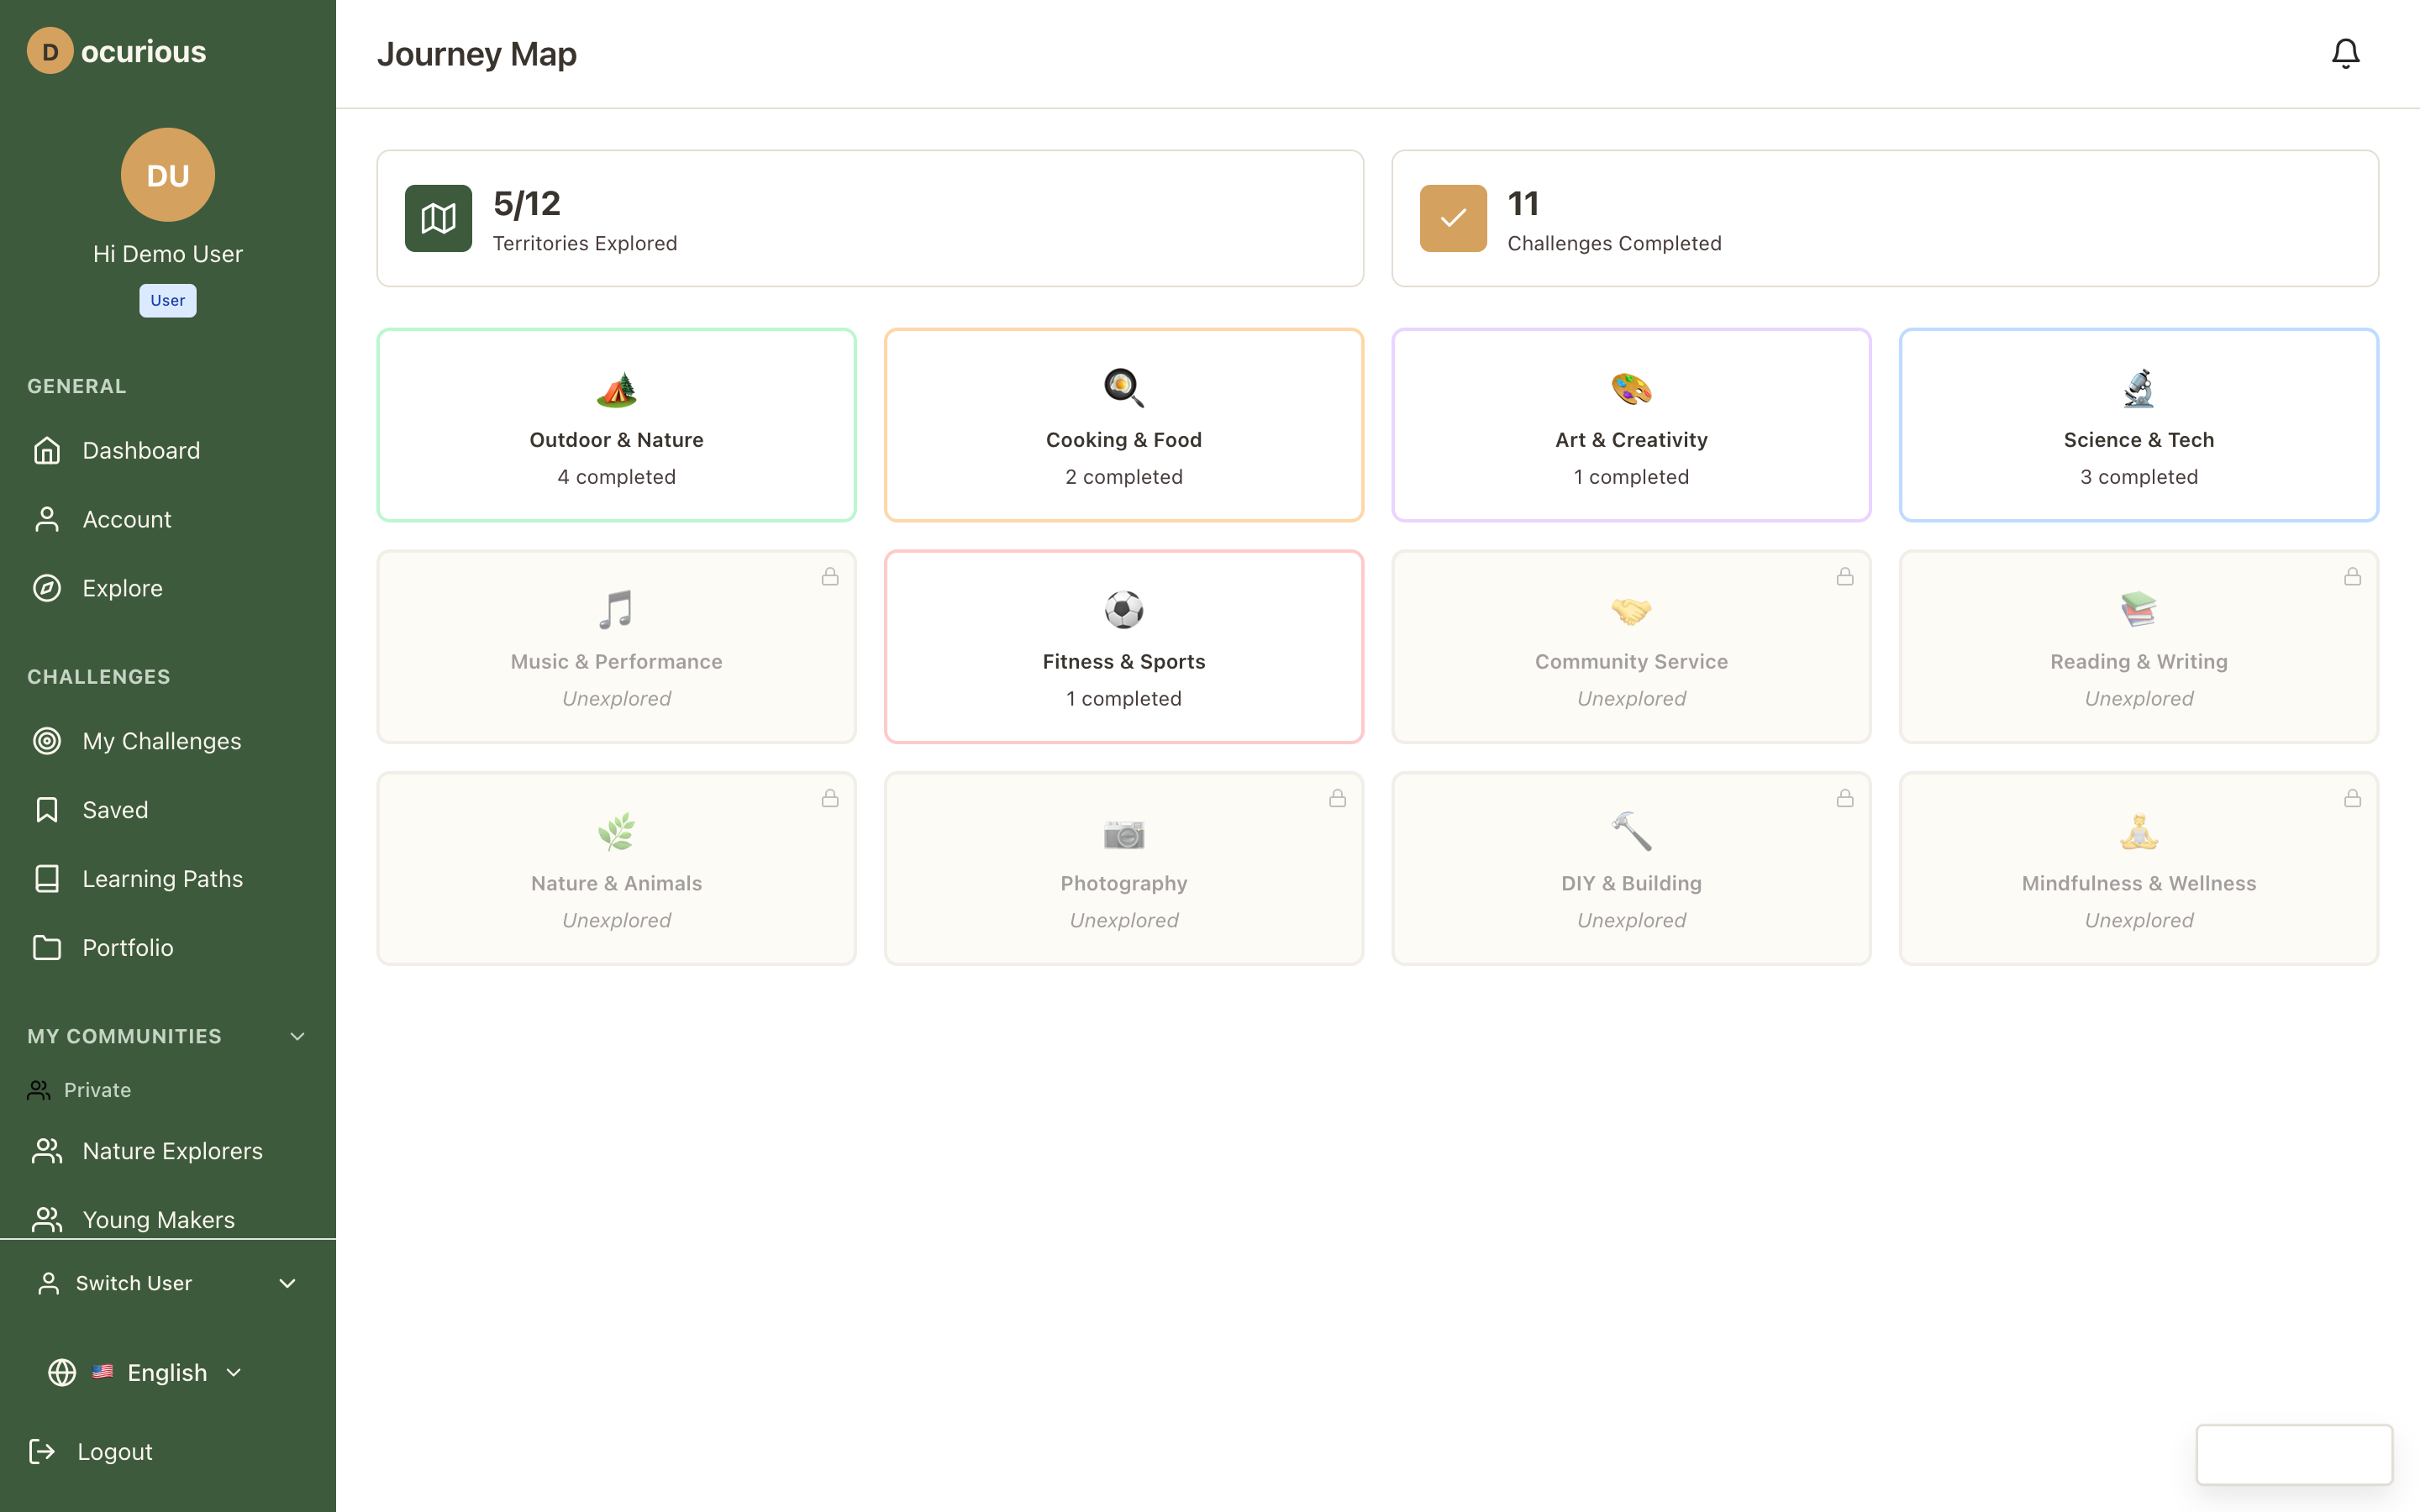Click the User role badge
The width and height of the screenshot is (2420, 1512).
coord(167,300)
